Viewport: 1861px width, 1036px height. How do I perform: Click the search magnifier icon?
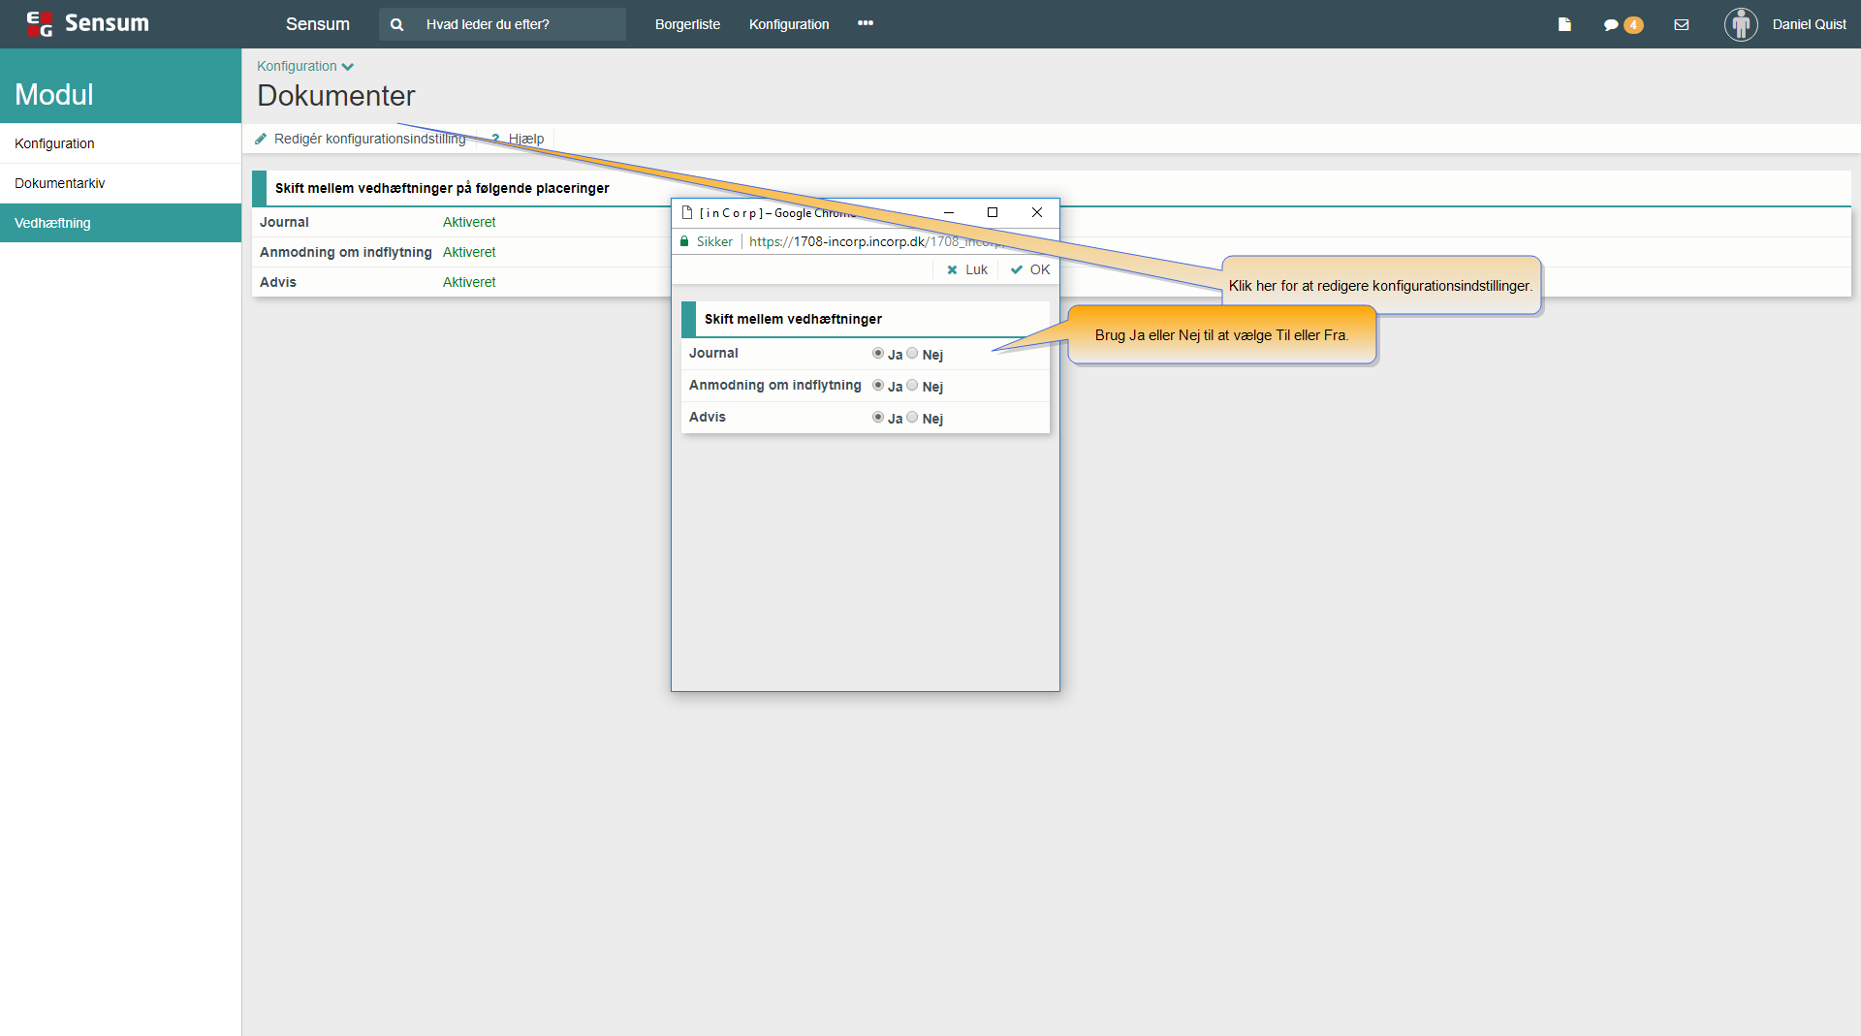point(396,24)
